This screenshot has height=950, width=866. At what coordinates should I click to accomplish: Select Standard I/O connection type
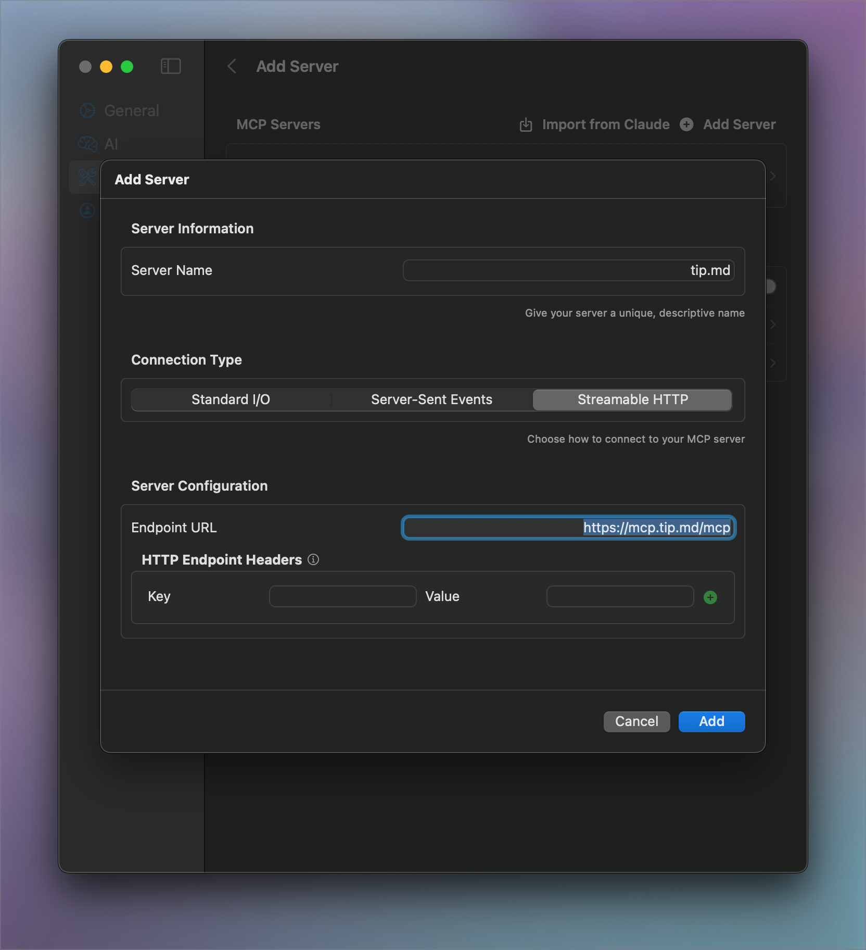coord(231,399)
